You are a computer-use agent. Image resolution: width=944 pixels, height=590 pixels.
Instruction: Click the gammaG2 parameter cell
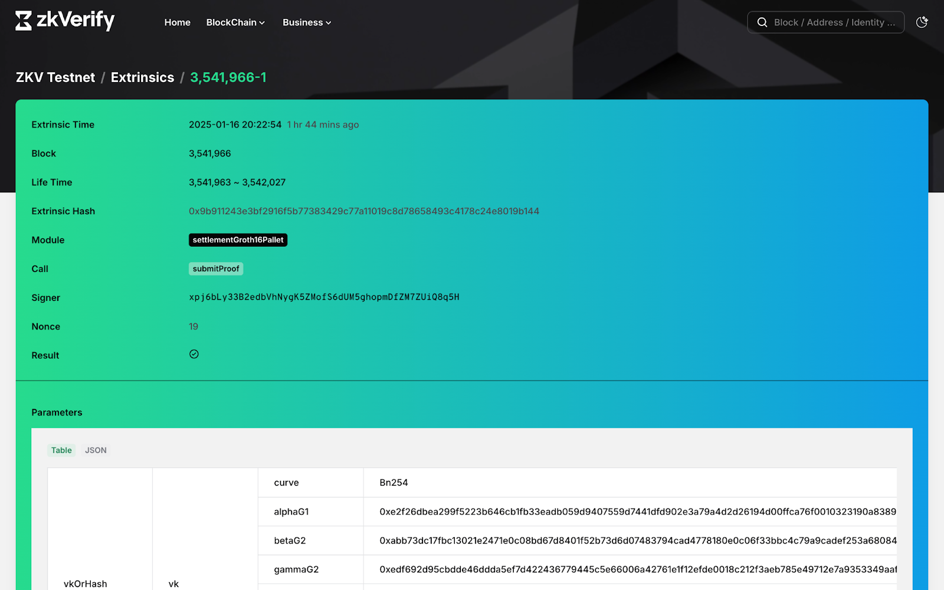[311, 569]
